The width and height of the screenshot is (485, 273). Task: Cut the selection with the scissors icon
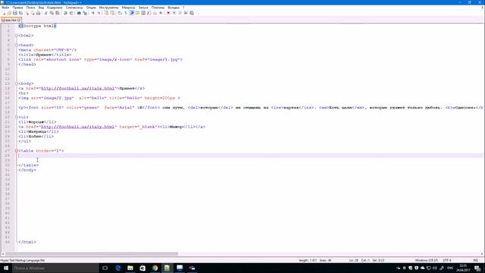pos(45,13)
